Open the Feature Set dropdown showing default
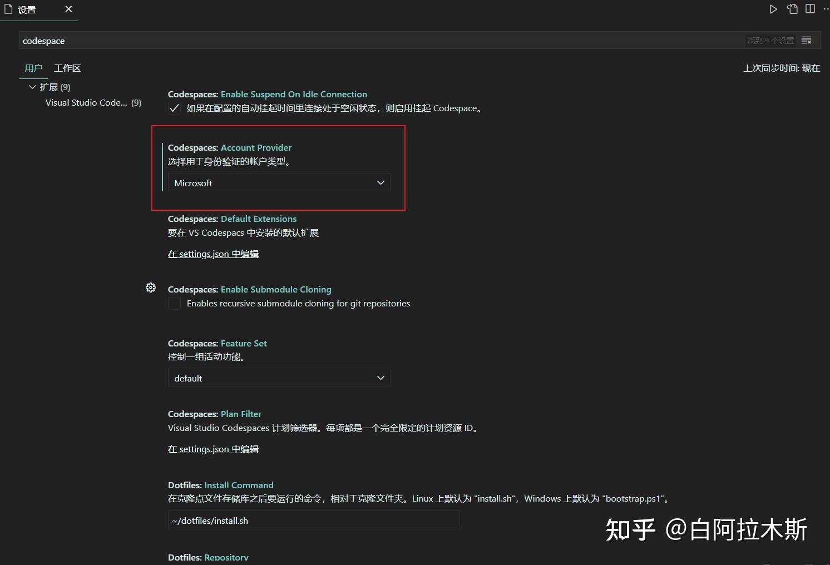 pos(279,378)
